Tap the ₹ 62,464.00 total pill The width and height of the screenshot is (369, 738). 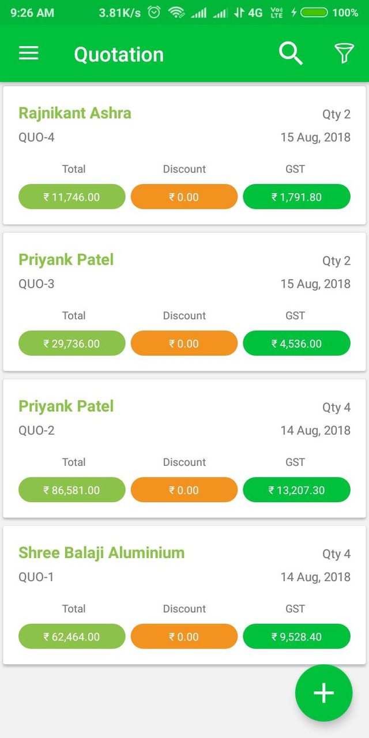click(72, 637)
